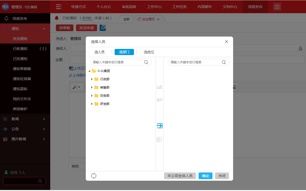Click the red notification bell icon beside 已收通知
306x191 pixels.
[x=56, y=18]
